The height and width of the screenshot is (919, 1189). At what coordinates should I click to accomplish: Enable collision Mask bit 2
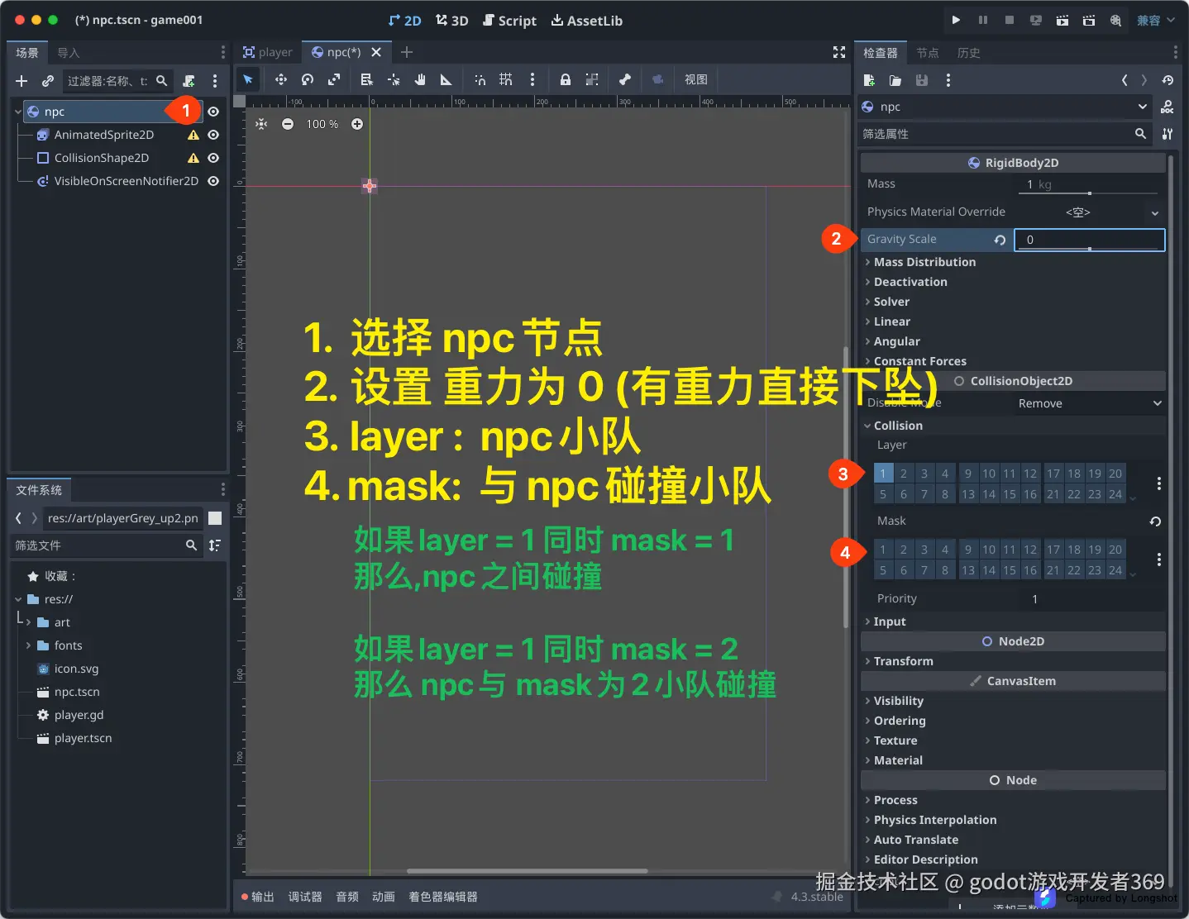[904, 550]
